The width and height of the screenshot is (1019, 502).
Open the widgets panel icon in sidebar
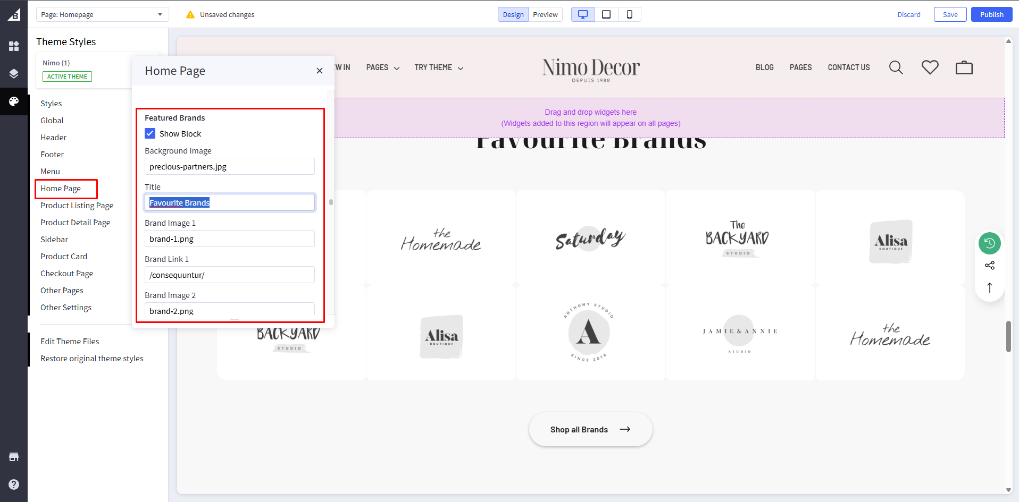click(14, 46)
